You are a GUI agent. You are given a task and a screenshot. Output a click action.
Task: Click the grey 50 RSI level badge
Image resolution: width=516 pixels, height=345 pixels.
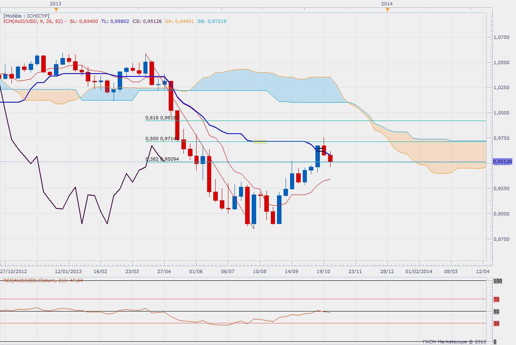pyautogui.click(x=496, y=312)
